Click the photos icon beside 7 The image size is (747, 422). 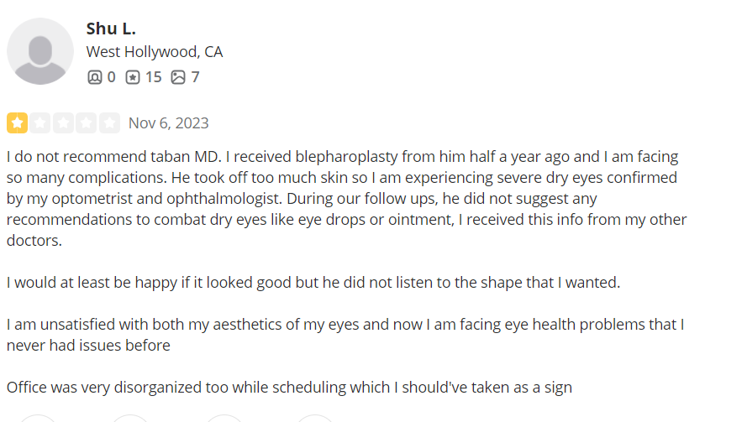pos(178,77)
